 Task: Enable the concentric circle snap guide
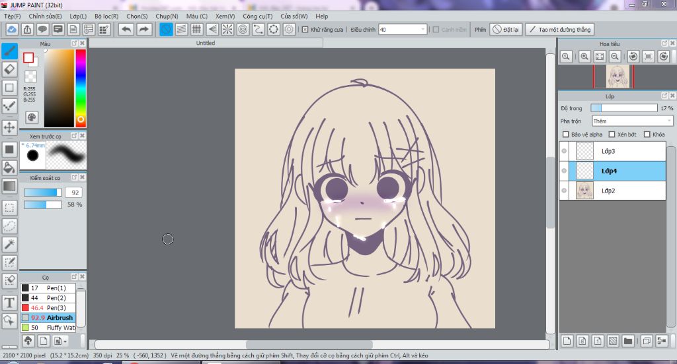point(243,29)
